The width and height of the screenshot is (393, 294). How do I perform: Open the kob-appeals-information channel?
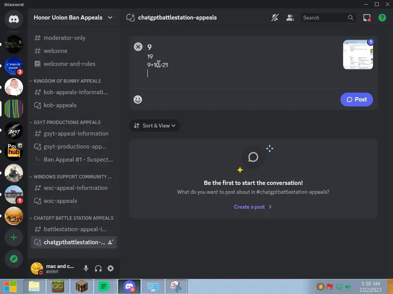[74, 92]
